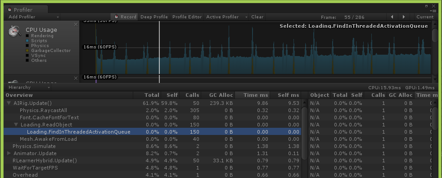442x178 pixels.
Task: Open the Profiler window options menu icon
Action: tap(434, 11)
